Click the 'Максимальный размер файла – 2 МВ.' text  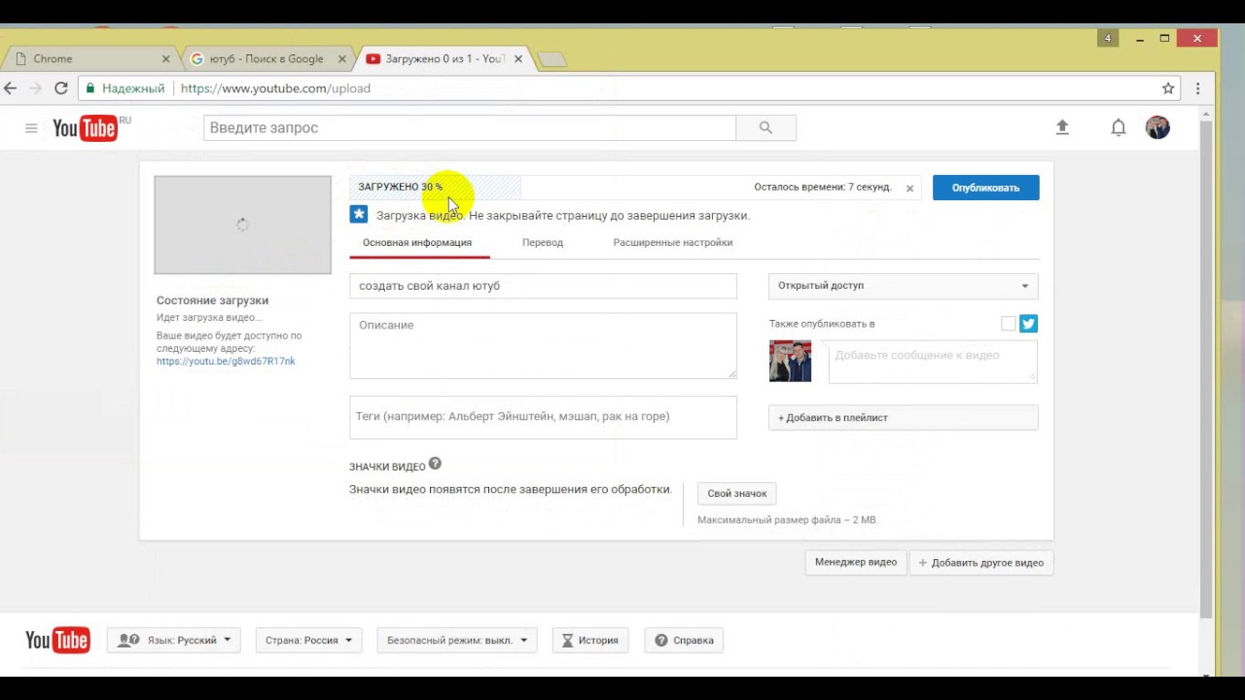click(788, 520)
